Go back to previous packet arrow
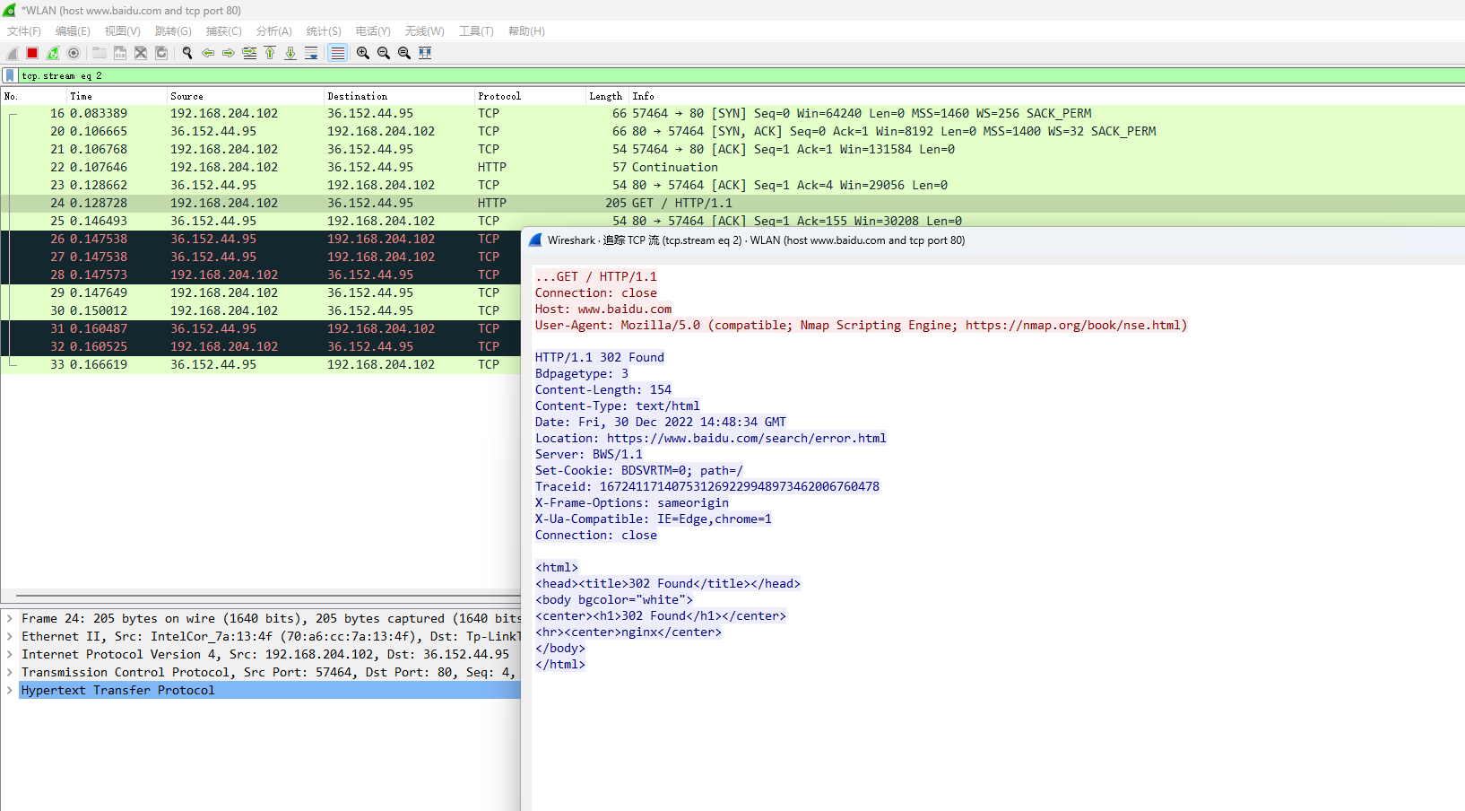The height and width of the screenshot is (811, 1465). pyautogui.click(x=208, y=53)
